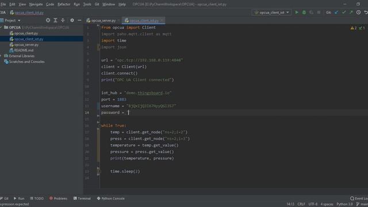Click 4 spaces indent setting

327,204
